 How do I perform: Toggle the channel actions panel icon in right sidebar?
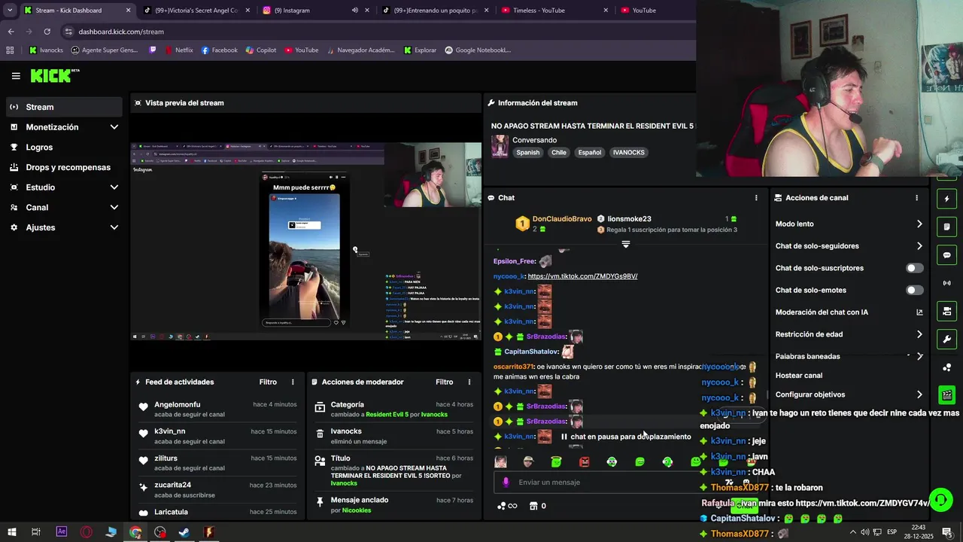tap(946, 311)
